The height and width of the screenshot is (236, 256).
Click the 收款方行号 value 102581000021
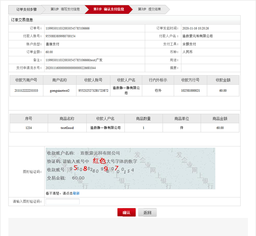point(190,90)
